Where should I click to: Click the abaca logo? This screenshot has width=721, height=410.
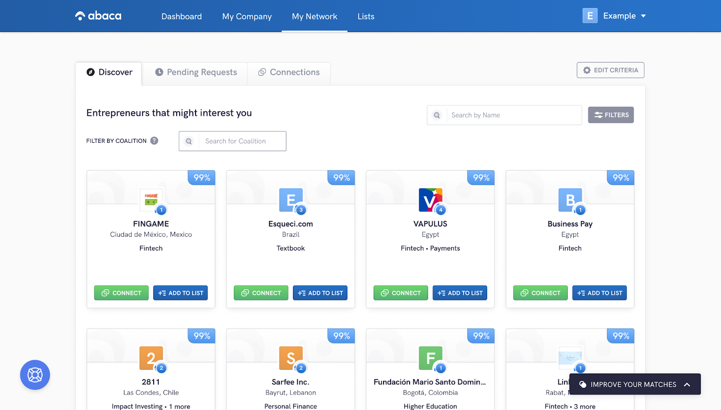[x=98, y=16]
